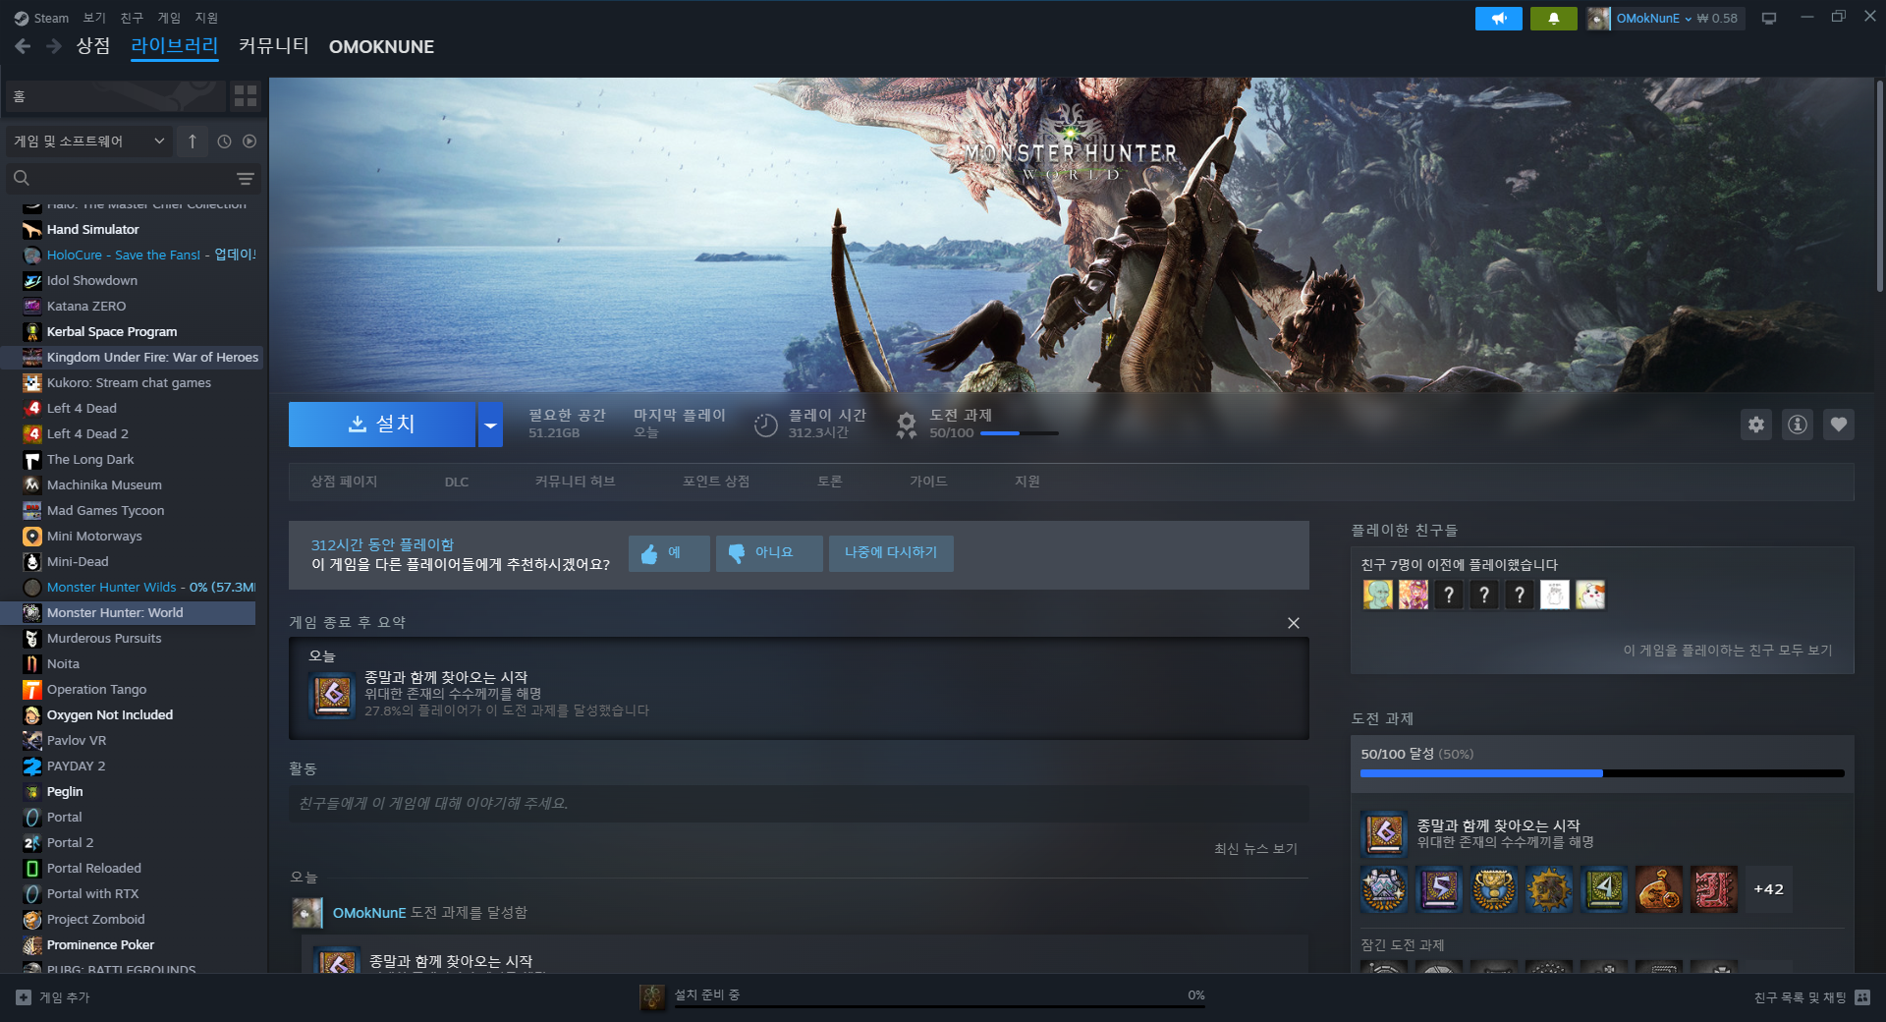Image resolution: width=1886 pixels, height=1022 pixels.
Task: View all friends who play link
Action: pyautogui.click(x=1727, y=651)
